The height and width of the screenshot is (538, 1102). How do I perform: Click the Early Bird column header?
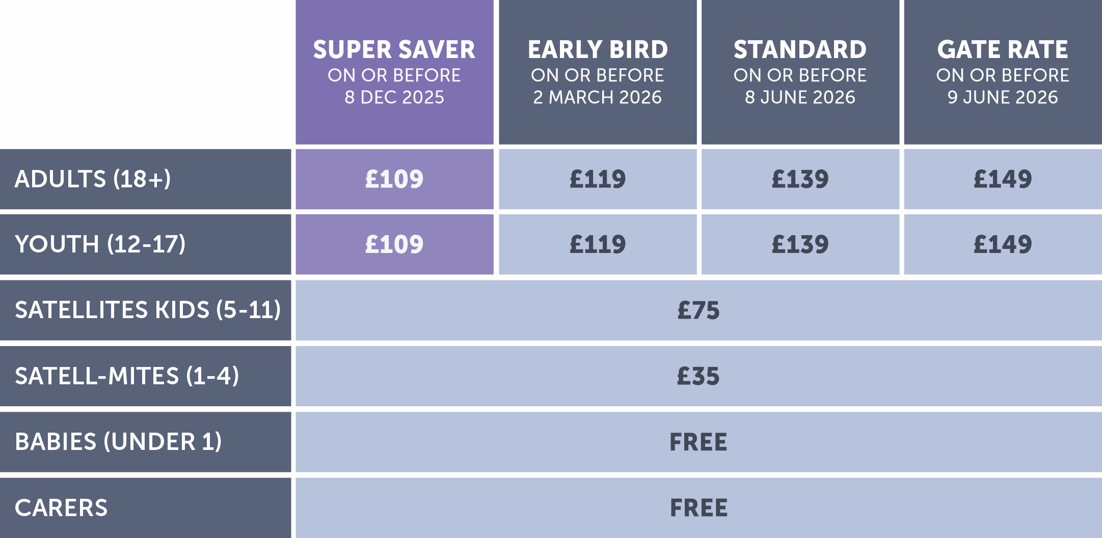point(597,72)
